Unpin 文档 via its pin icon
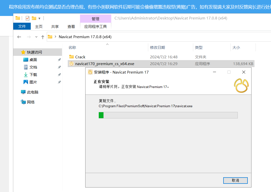The width and height of the screenshot is (271, 192). click(x=59, y=67)
